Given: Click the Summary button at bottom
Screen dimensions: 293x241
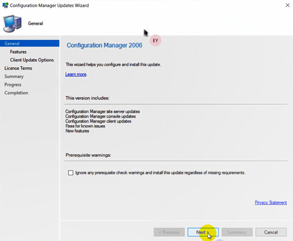Looking at the screenshot, I should pyautogui.click(x=237, y=232).
